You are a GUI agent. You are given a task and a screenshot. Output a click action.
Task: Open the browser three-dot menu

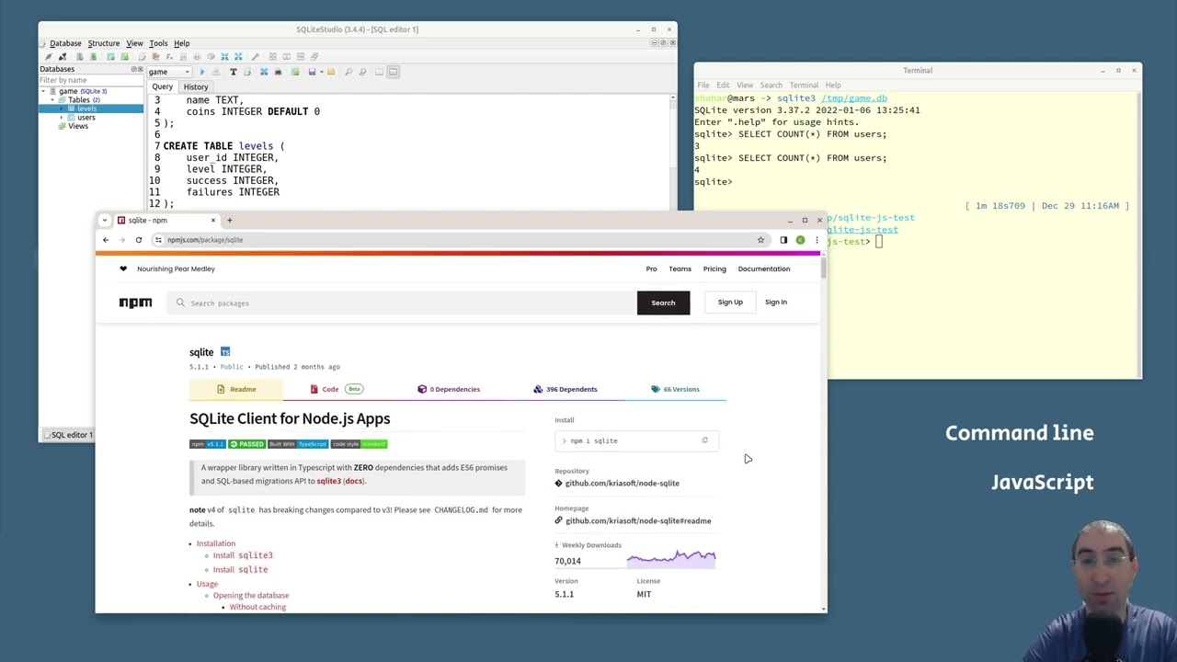pos(817,240)
